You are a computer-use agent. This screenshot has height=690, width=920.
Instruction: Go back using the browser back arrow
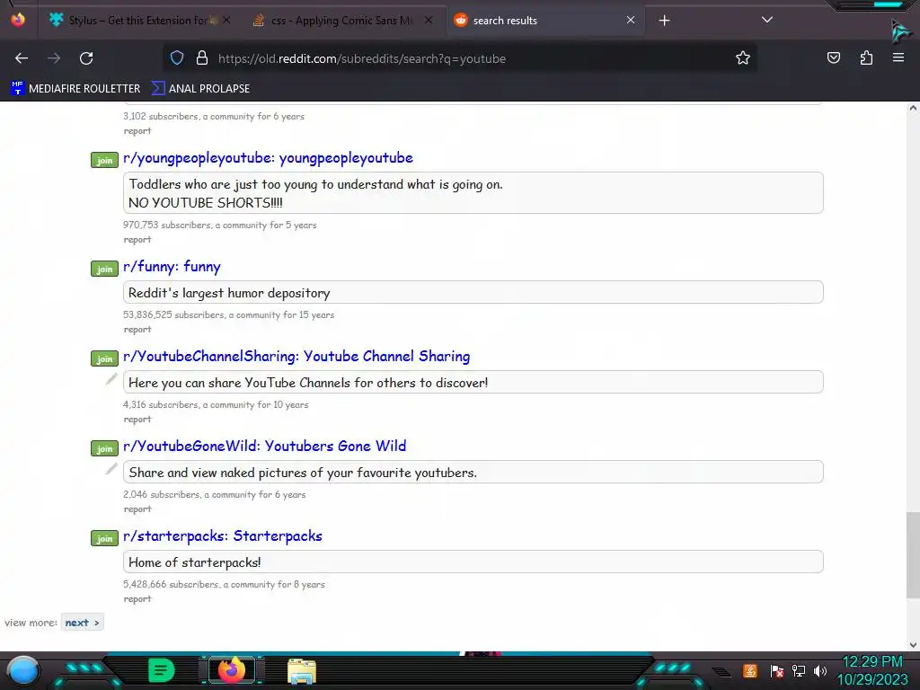click(x=22, y=58)
